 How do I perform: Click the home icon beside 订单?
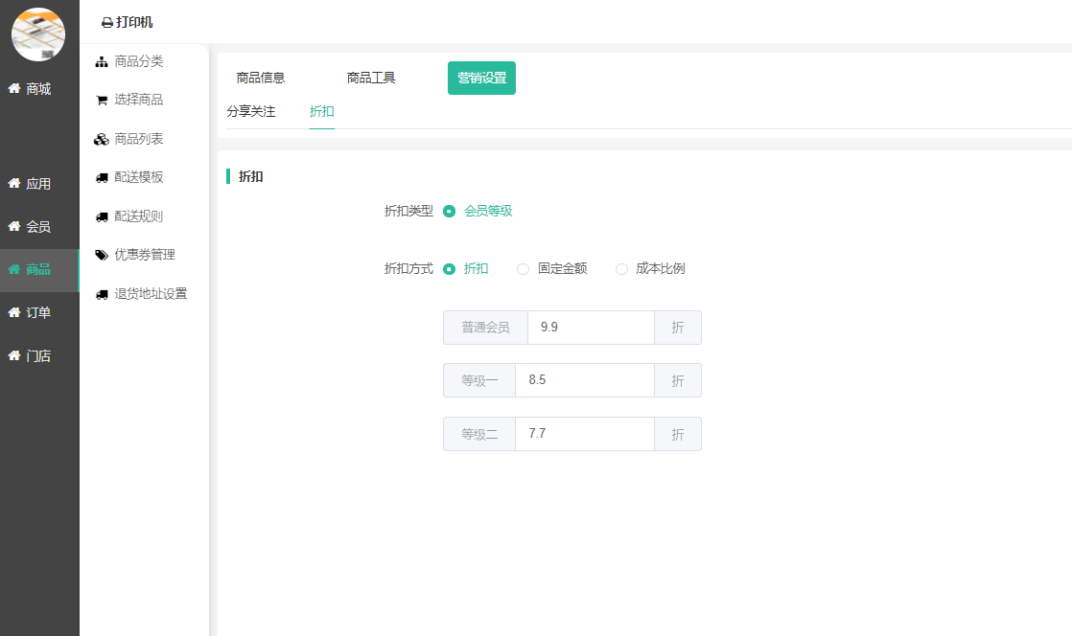[x=13, y=312]
